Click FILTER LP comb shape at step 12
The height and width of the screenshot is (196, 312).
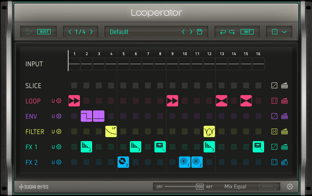point(209,131)
